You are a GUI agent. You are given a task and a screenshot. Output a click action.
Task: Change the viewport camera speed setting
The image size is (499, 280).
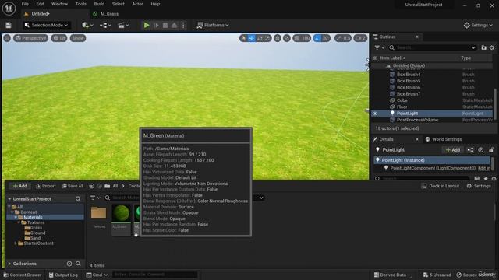click(360, 38)
